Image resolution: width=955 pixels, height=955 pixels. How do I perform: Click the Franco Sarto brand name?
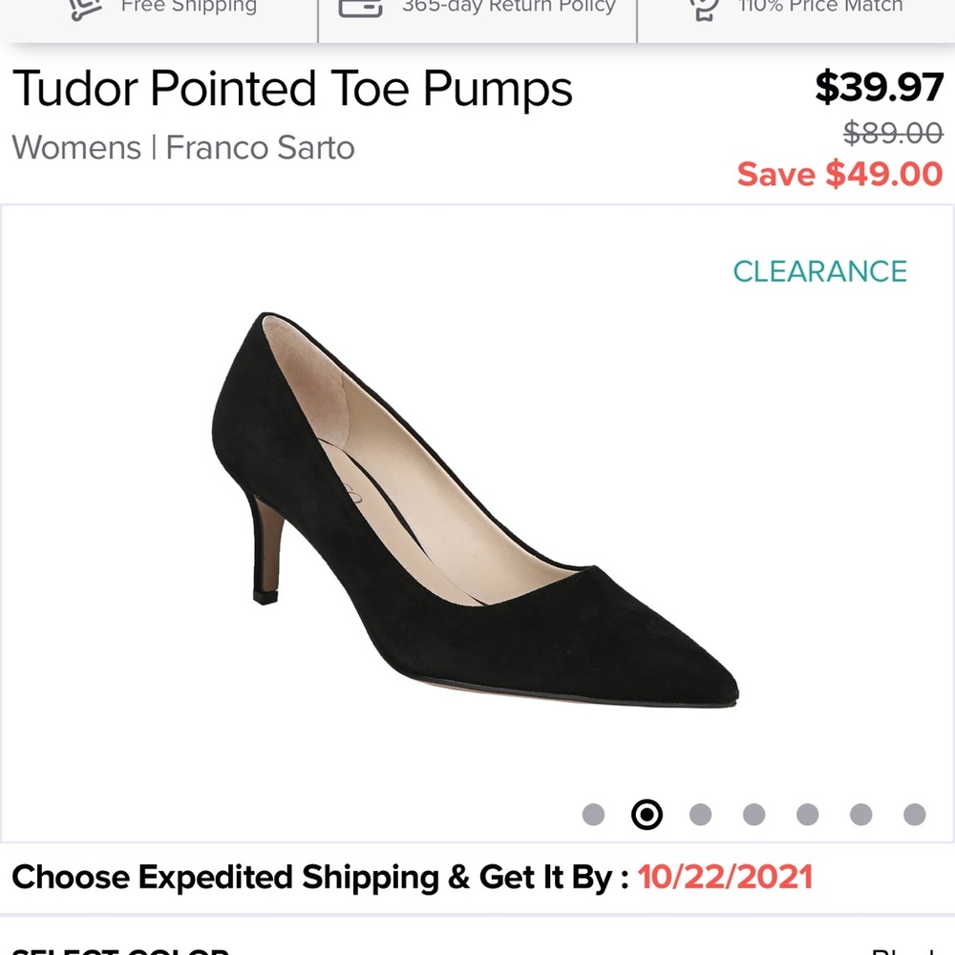point(260,148)
